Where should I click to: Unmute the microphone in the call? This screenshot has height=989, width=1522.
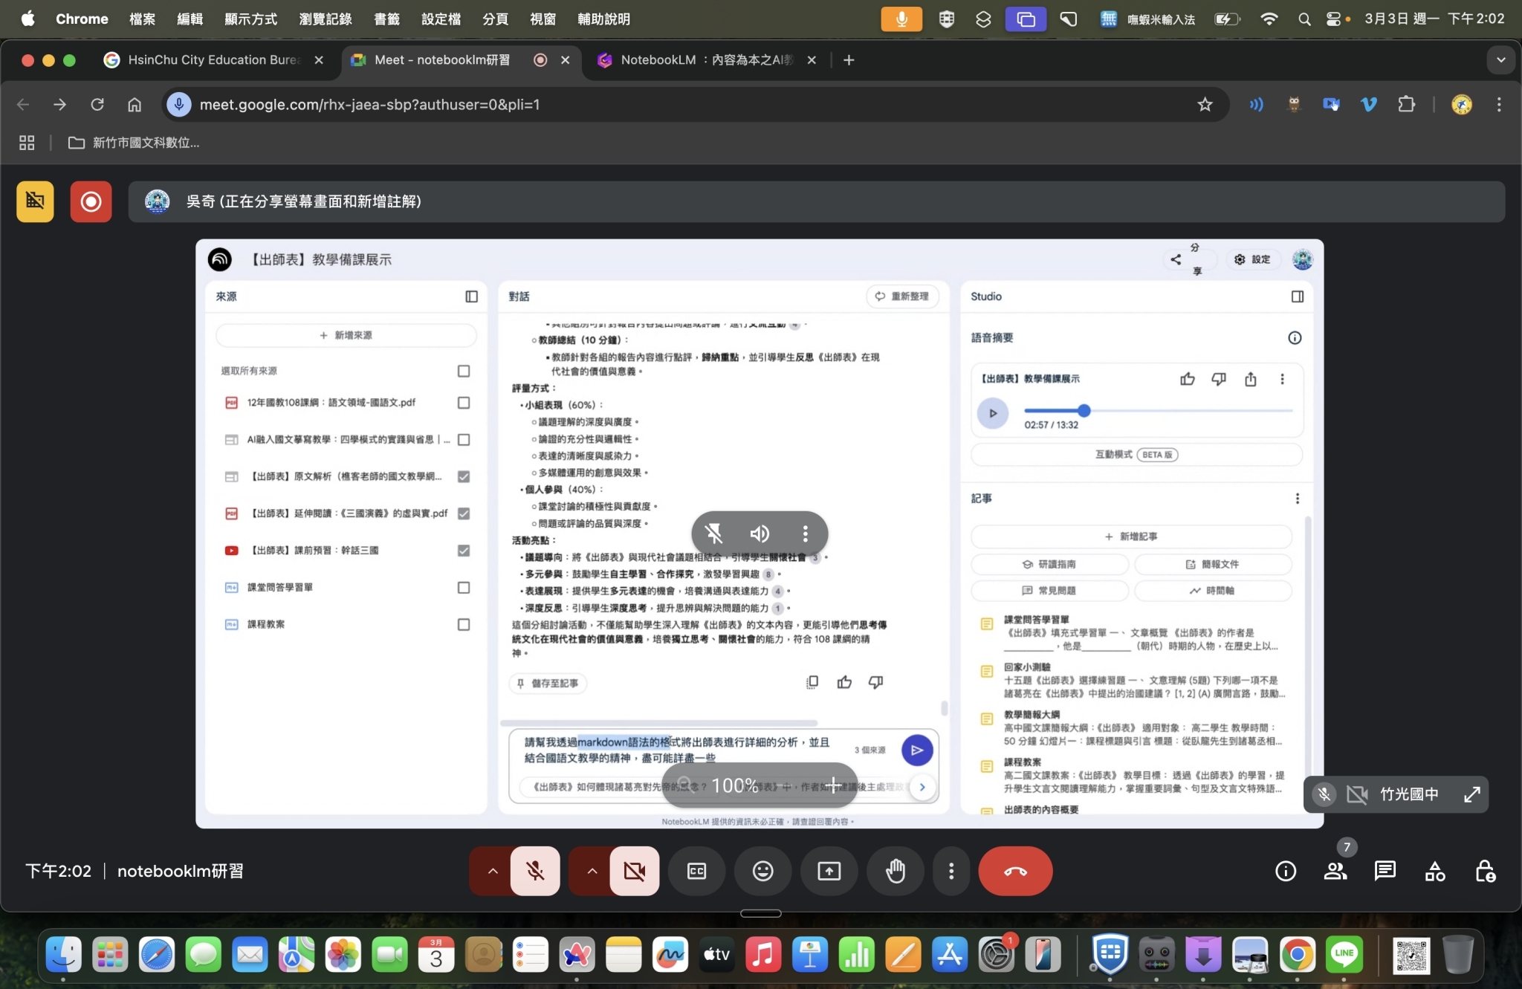point(535,871)
